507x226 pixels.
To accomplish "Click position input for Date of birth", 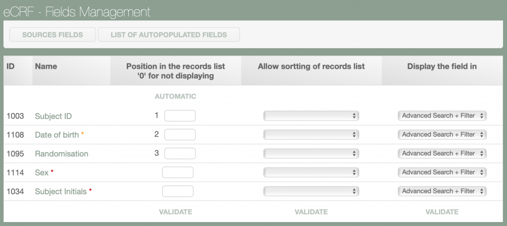I will pyautogui.click(x=180, y=135).
